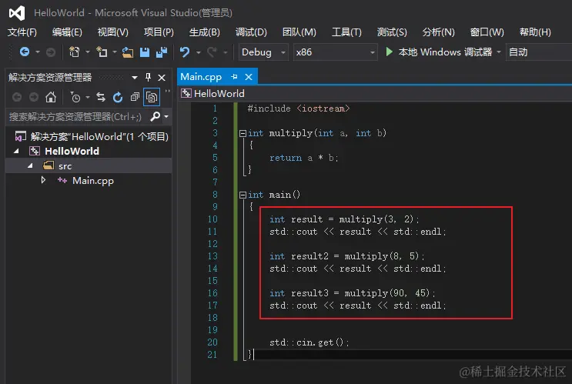The image size is (572, 384).
Task: Open the debugger target dropdown arrow
Action: [499, 52]
